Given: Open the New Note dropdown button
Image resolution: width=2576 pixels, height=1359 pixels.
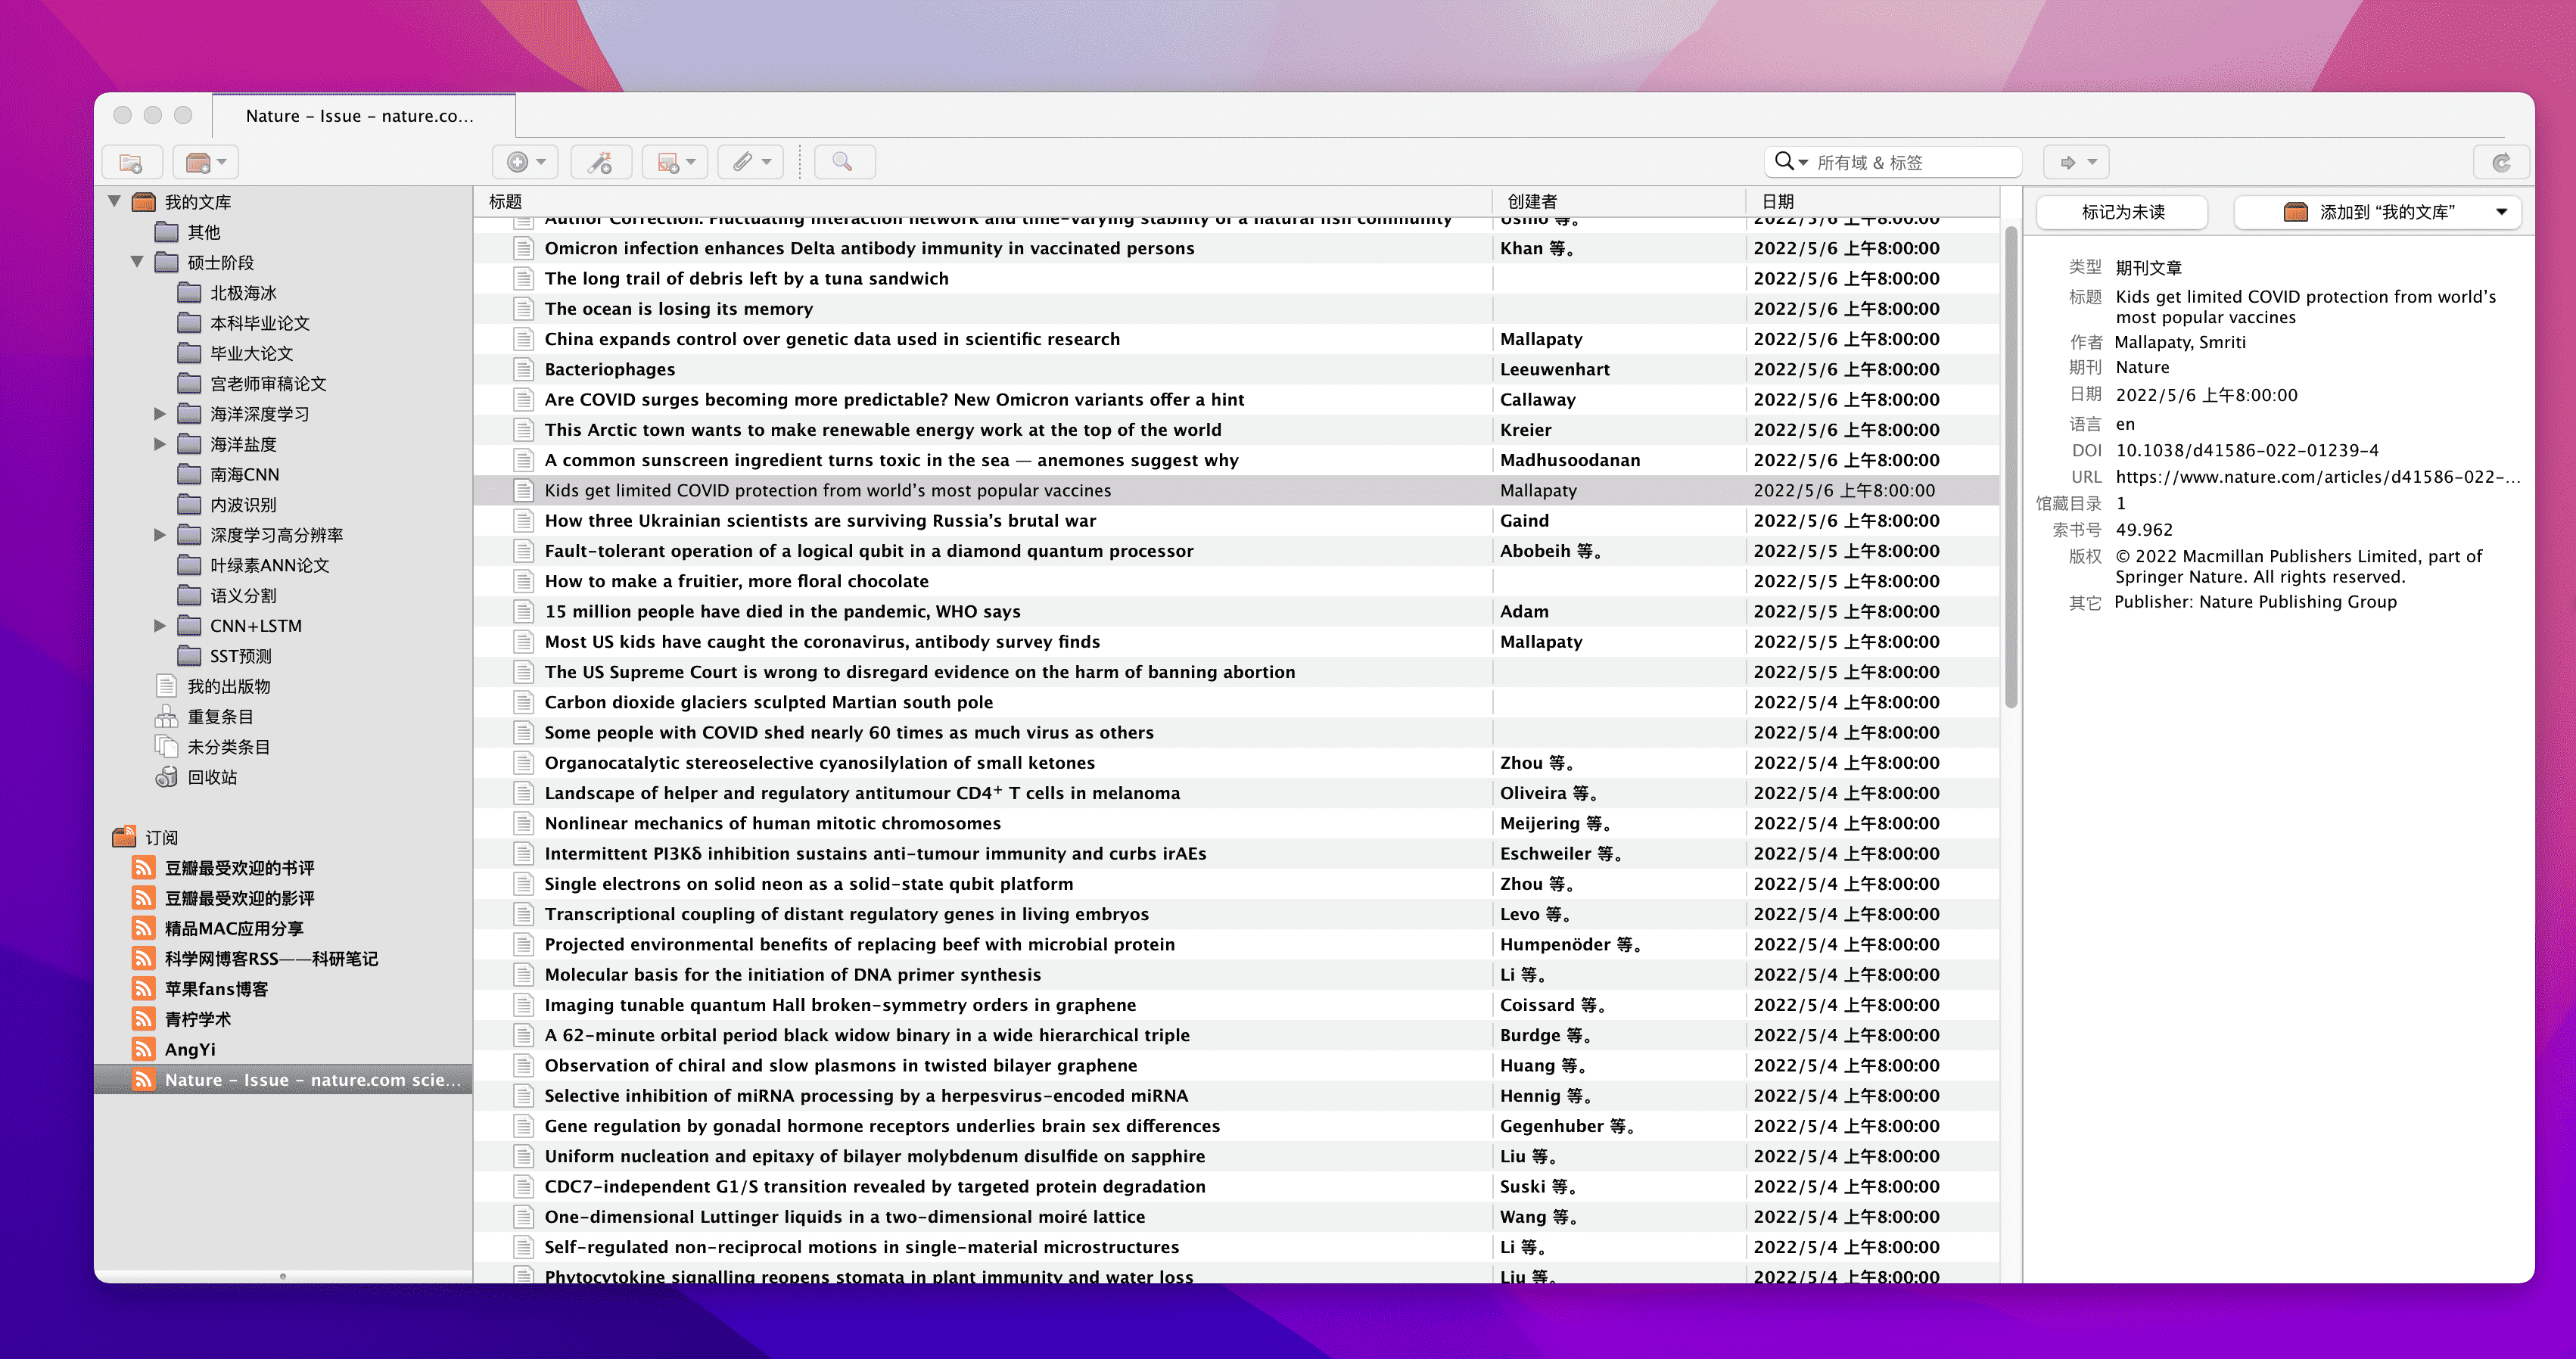Looking at the screenshot, I should pyautogui.click(x=675, y=162).
